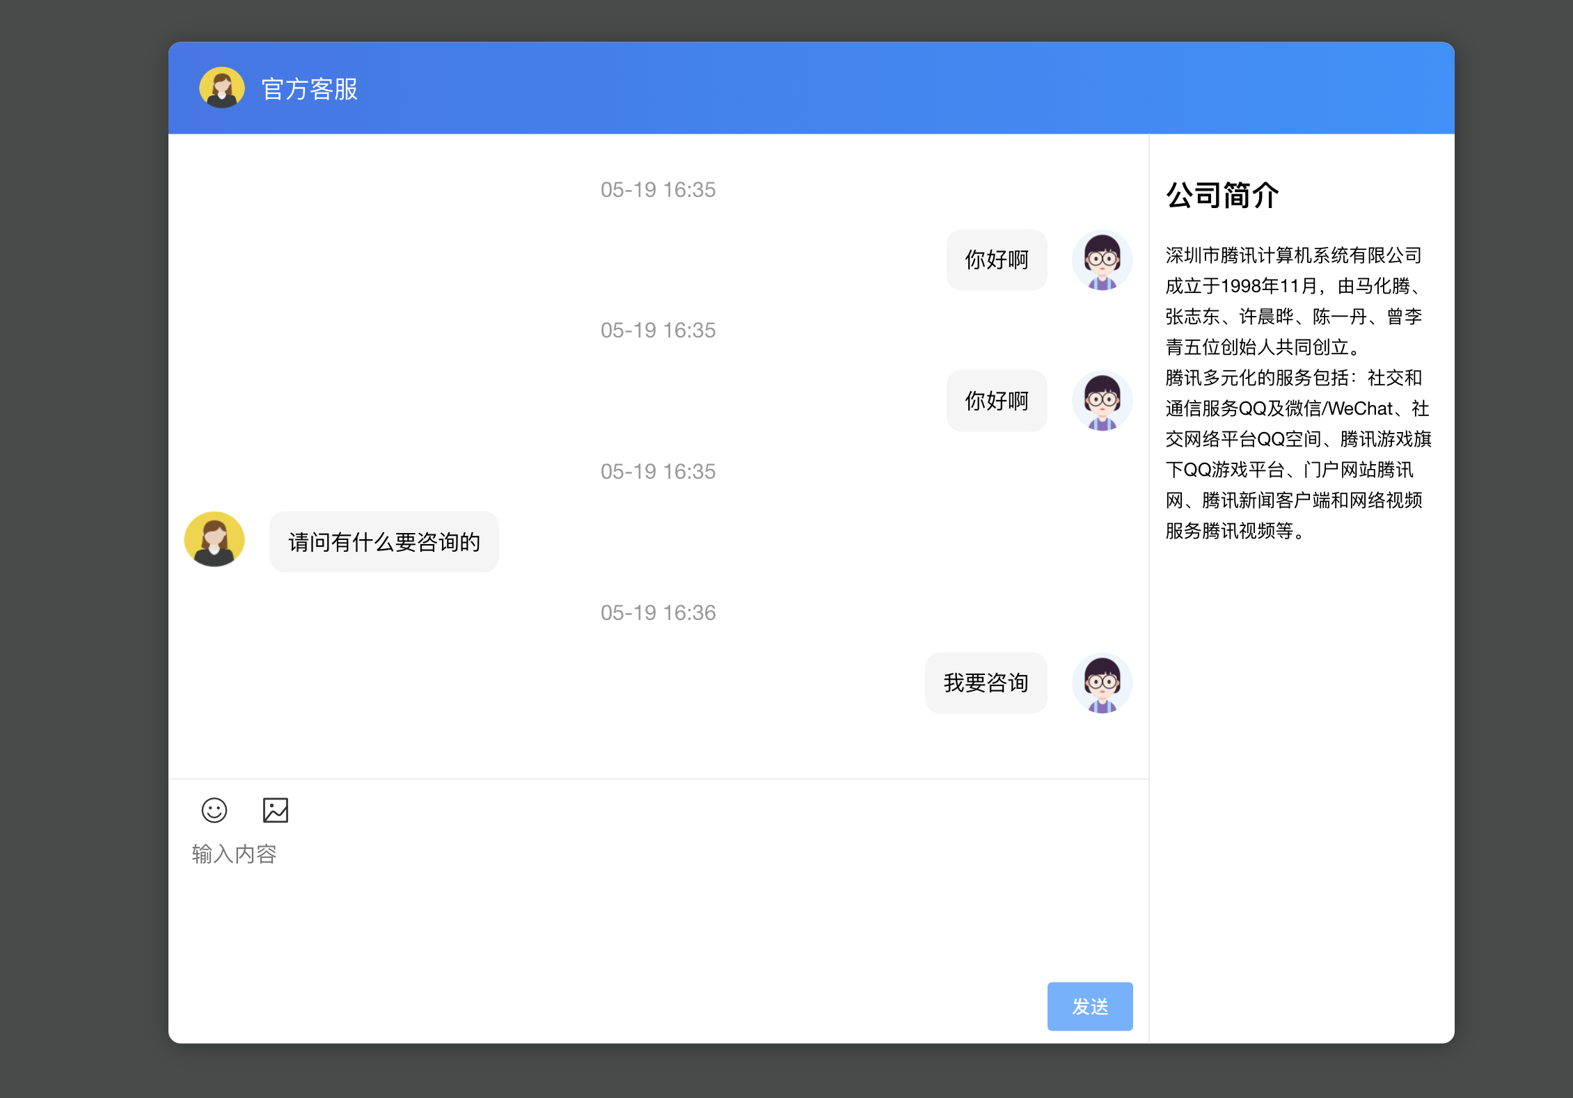Click the agent avatar beside 请问有什么要咨询的
The image size is (1573, 1098).
coord(214,540)
